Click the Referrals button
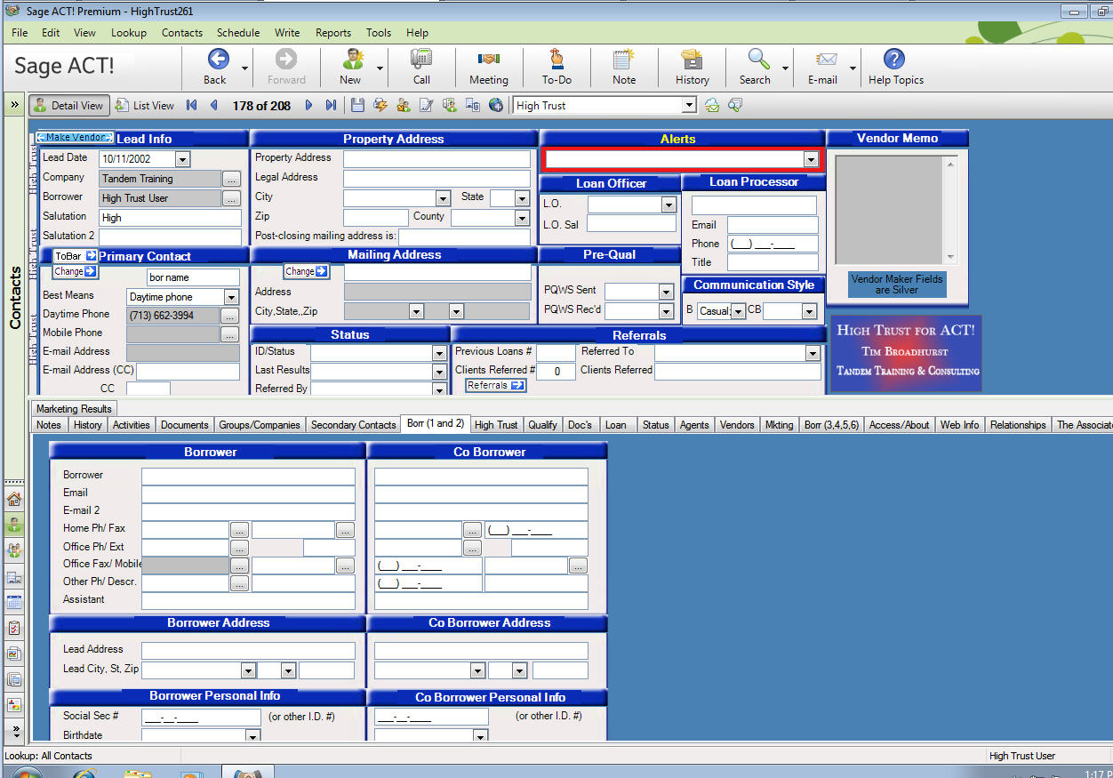The image size is (1113, 778). [495, 385]
